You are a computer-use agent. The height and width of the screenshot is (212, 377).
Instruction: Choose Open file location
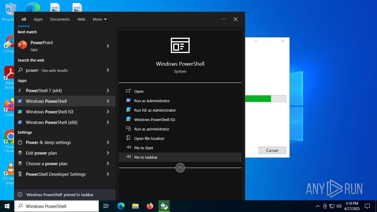pos(180,138)
